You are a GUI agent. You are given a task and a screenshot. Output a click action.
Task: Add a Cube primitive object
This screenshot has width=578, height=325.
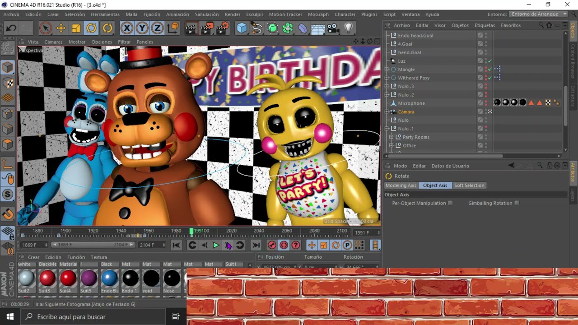(242, 28)
